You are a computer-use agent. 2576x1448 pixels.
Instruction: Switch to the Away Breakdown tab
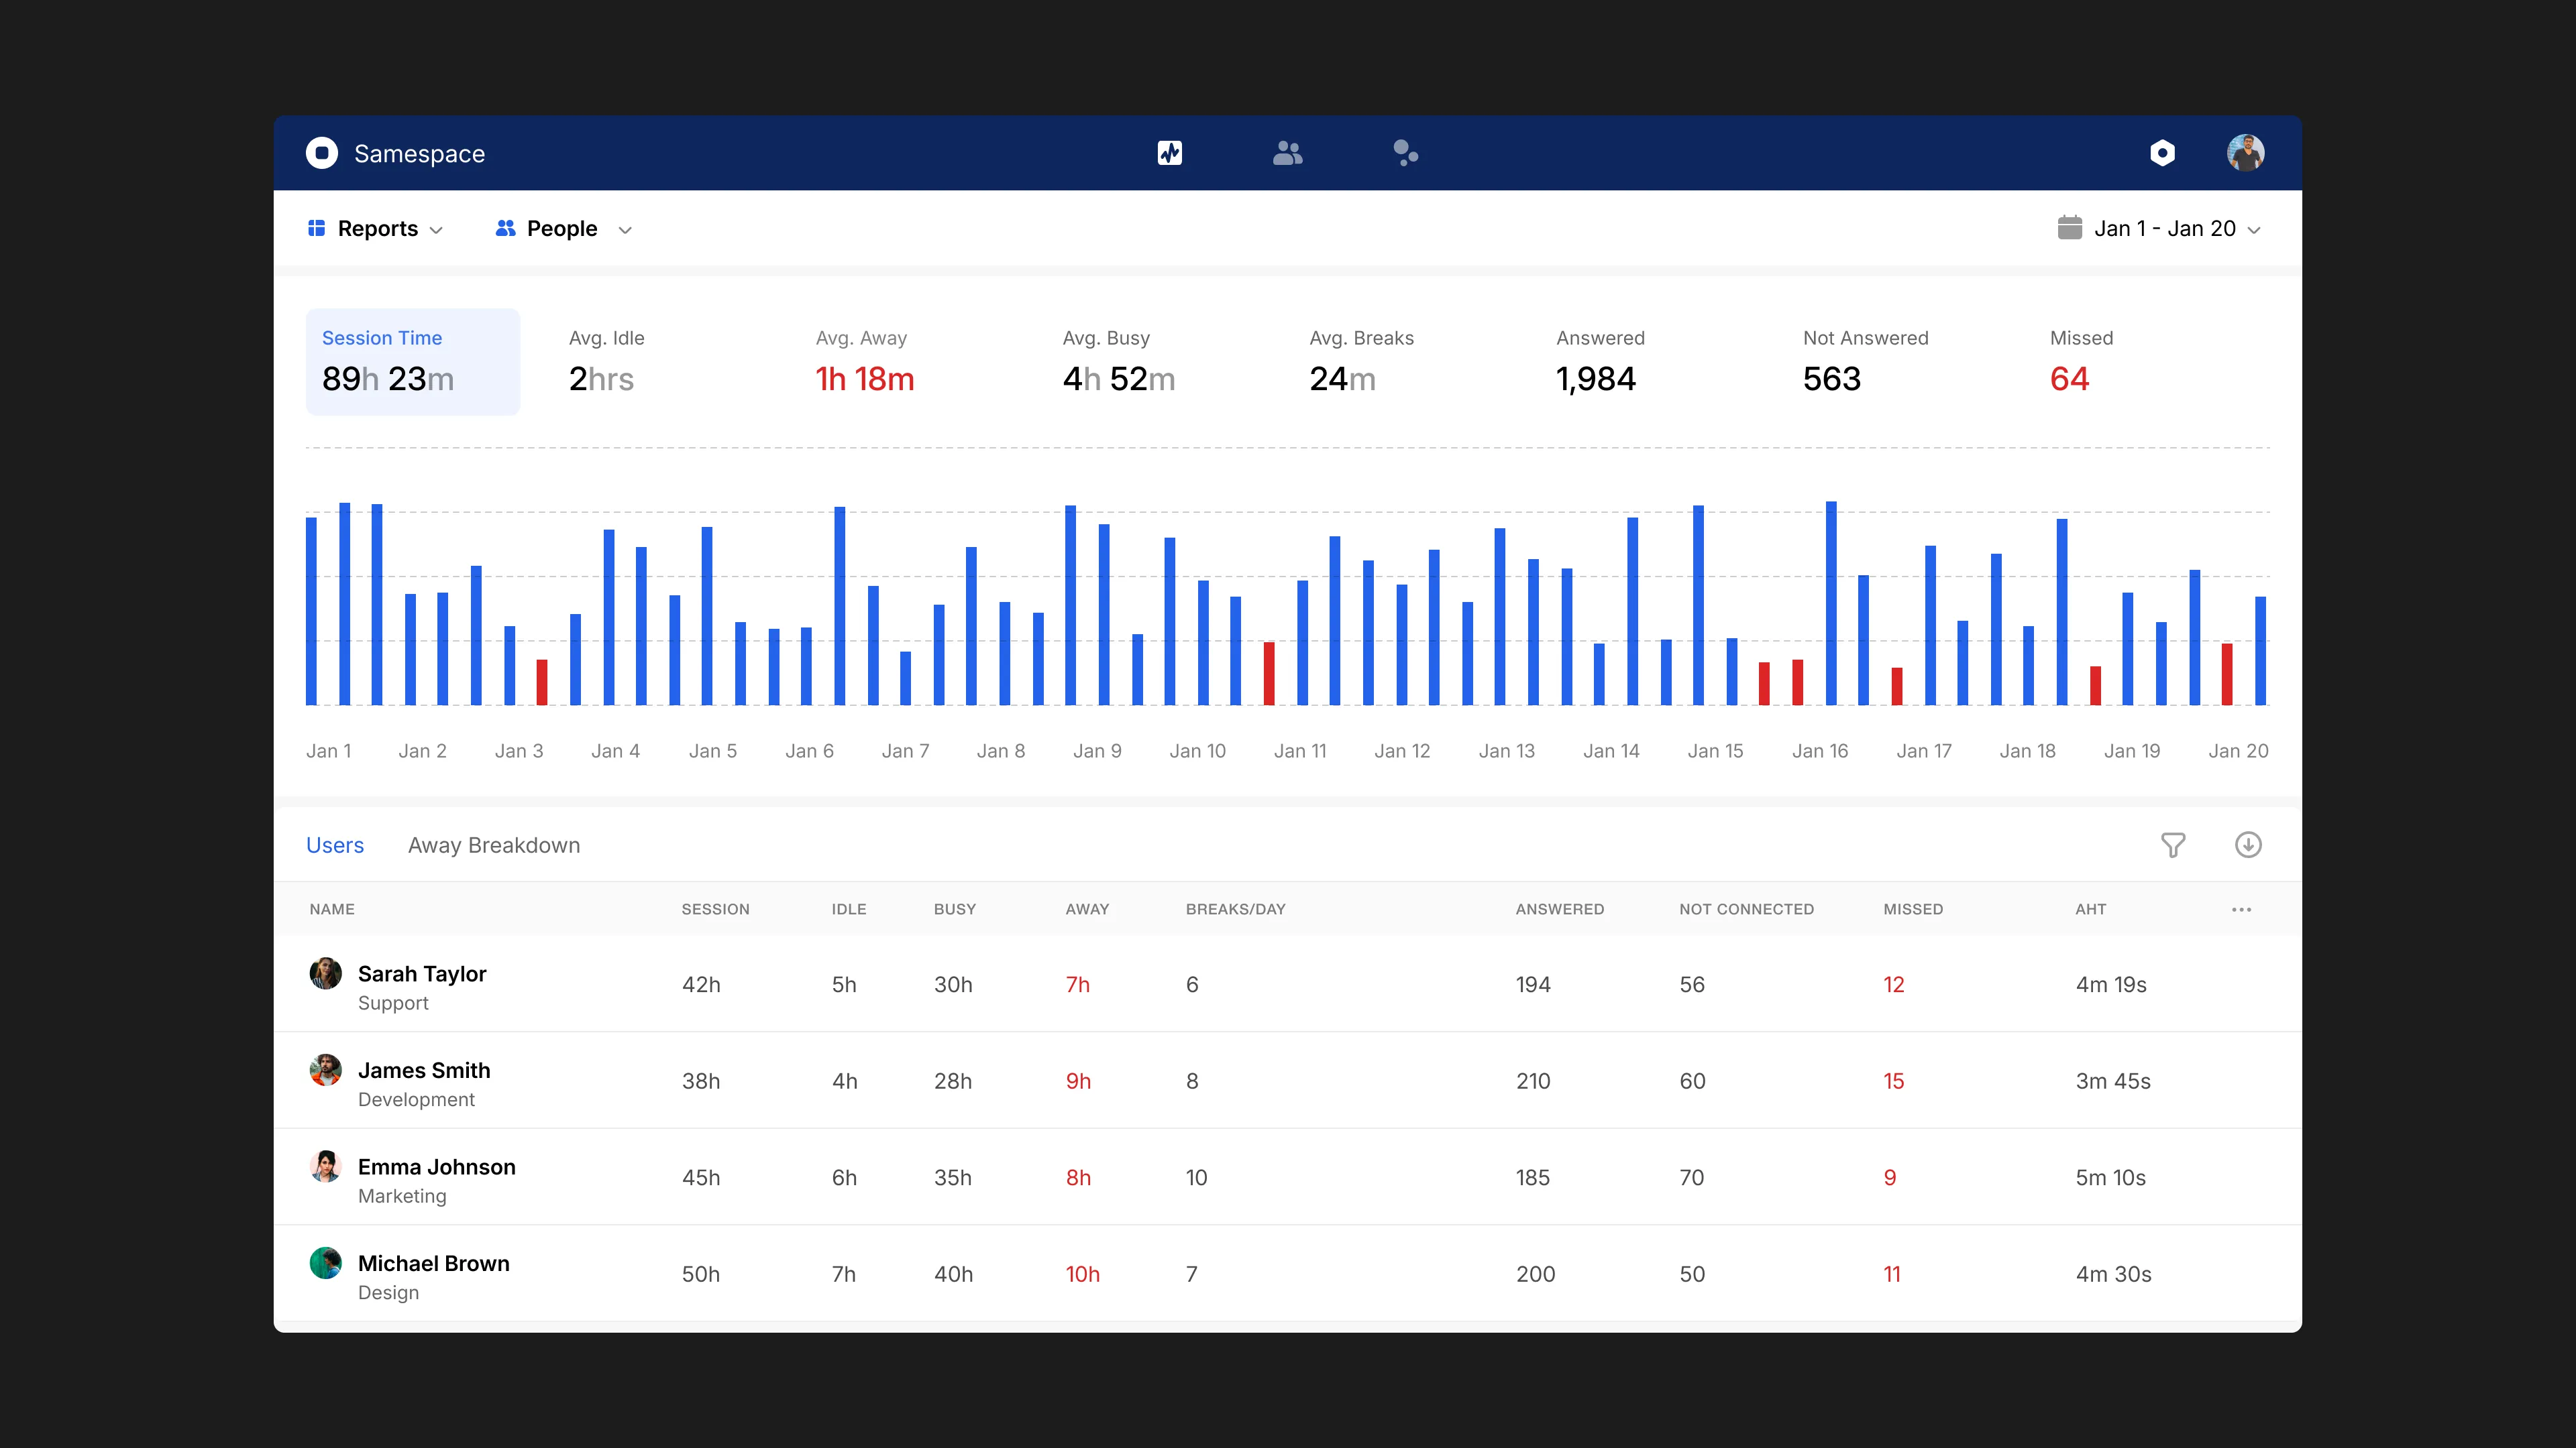tap(494, 845)
